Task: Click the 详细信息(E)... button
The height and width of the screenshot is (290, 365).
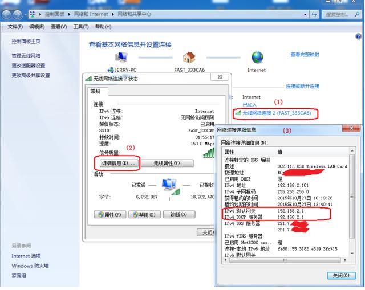Action: pos(119,164)
